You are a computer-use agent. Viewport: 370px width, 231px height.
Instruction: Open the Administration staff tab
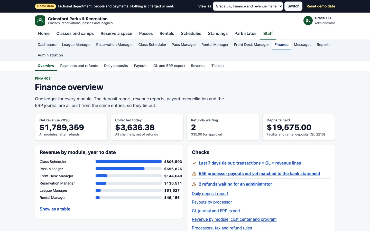(50, 55)
